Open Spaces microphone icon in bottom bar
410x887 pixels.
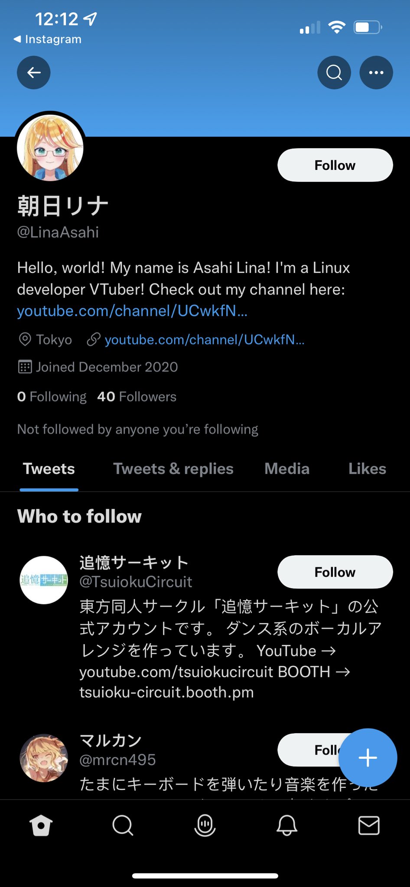[x=205, y=825]
